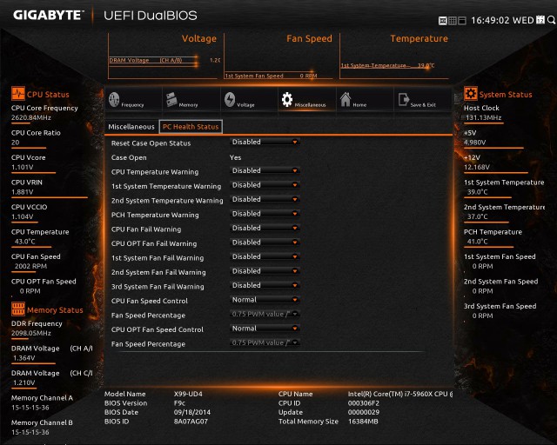
Task: Select the CPU Temperature Warning label
Action: point(155,172)
